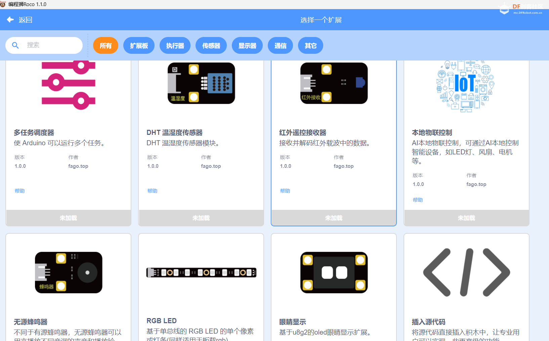
Task: Select the 通信 category filter
Action: [x=280, y=45]
